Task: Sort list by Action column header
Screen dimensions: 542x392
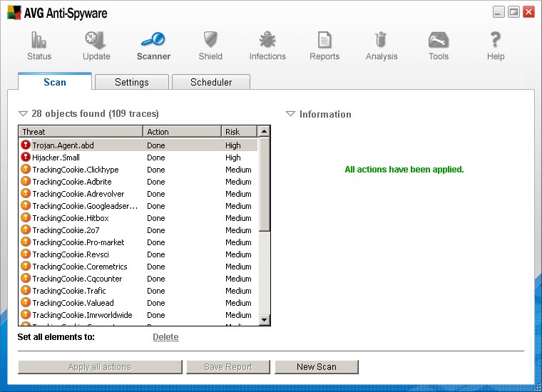Action: click(182, 132)
